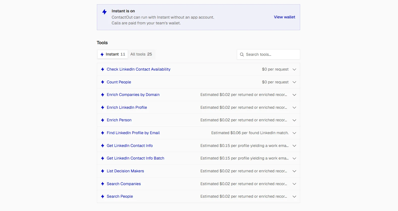Image resolution: width=398 pixels, height=211 pixels.
Task: Click the large lightning icon in the Instant banner
Action: click(x=105, y=12)
